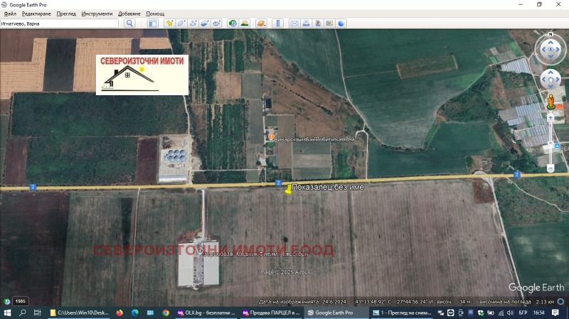Open historical imagery clock icon
The height and width of the screenshot is (319, 569).
click(x=233, y=23)
